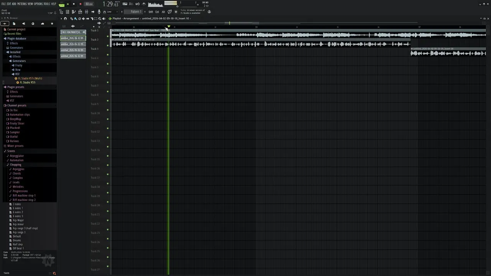Select FL Studio VSTi (Multi) plugin
Image resolution: width=491 pixels, height=276 pixels.
click(x=30, y=78)
